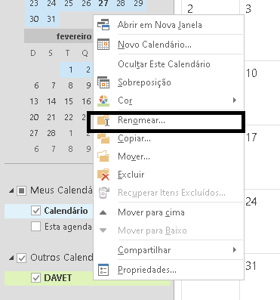Uncheck the Calendário checkbox

pos(35,211)
